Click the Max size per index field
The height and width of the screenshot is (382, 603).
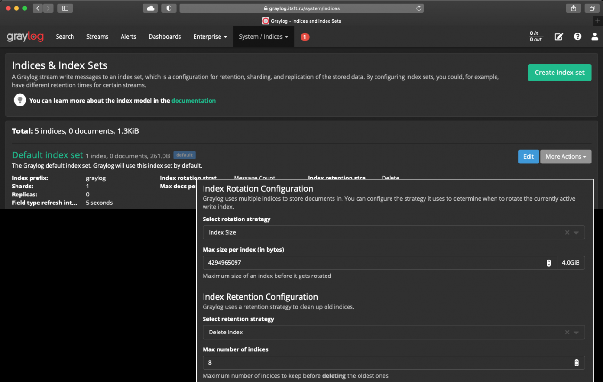click(x=380, y=263)
